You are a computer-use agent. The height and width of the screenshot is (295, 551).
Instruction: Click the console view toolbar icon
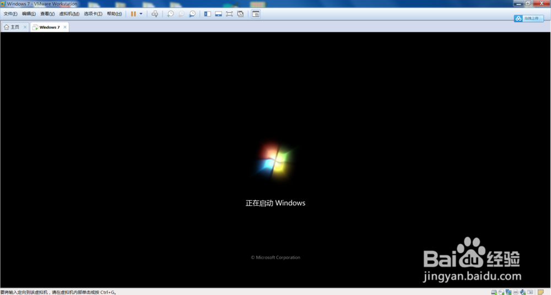[256, 14]
